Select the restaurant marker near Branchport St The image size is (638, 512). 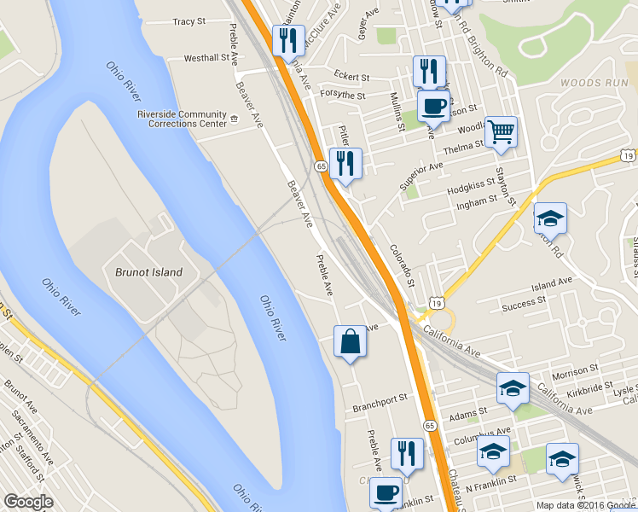408,455
